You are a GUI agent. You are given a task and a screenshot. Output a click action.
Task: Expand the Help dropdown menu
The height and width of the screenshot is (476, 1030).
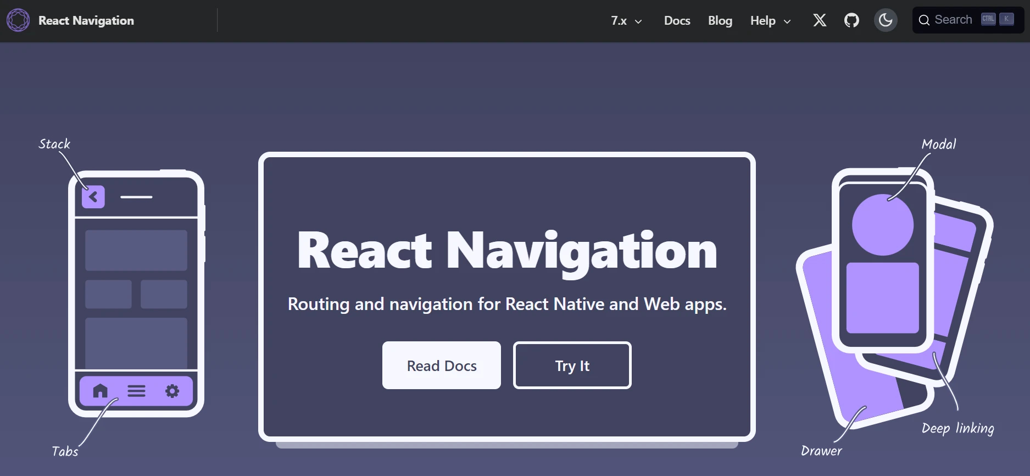click(770, 21)
